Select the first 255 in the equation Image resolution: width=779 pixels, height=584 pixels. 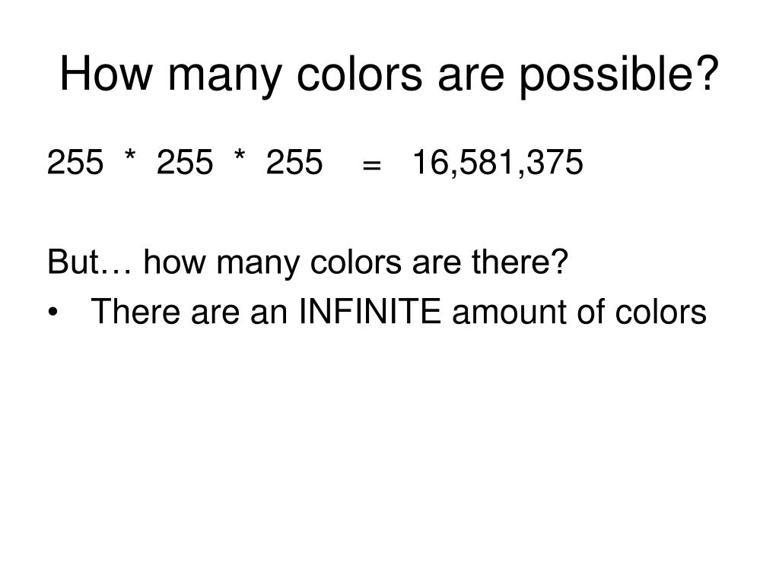75,162
